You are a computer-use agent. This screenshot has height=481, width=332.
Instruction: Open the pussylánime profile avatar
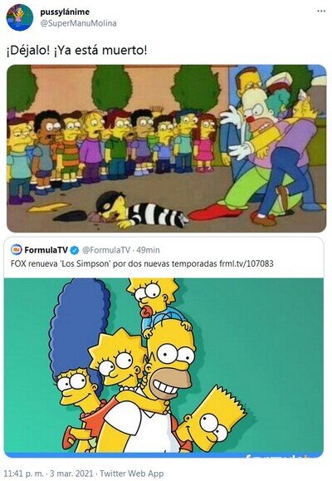coord(20,17)
